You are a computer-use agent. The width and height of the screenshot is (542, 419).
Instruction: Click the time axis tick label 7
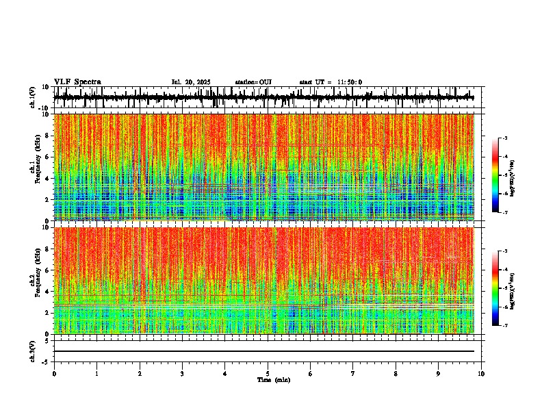click(x=353, y=374)
